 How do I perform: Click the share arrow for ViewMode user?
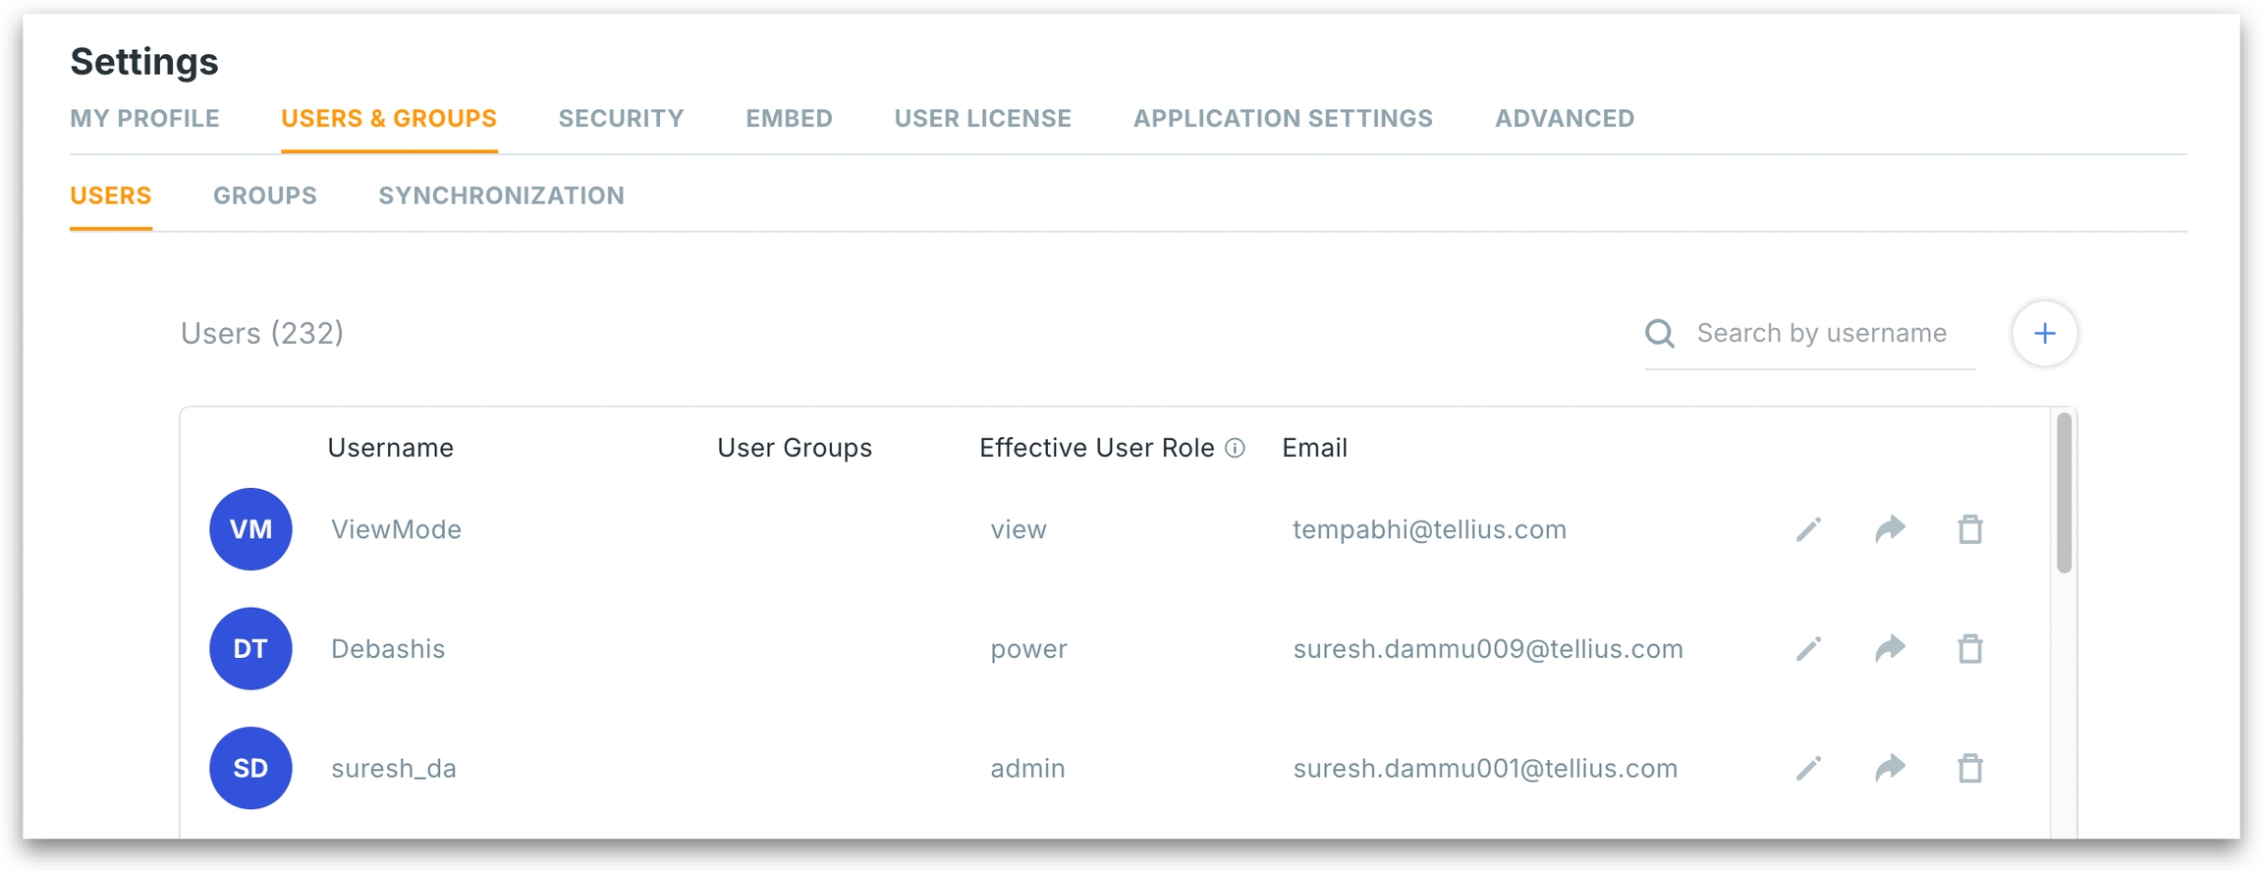click(x=1890, y=529)
